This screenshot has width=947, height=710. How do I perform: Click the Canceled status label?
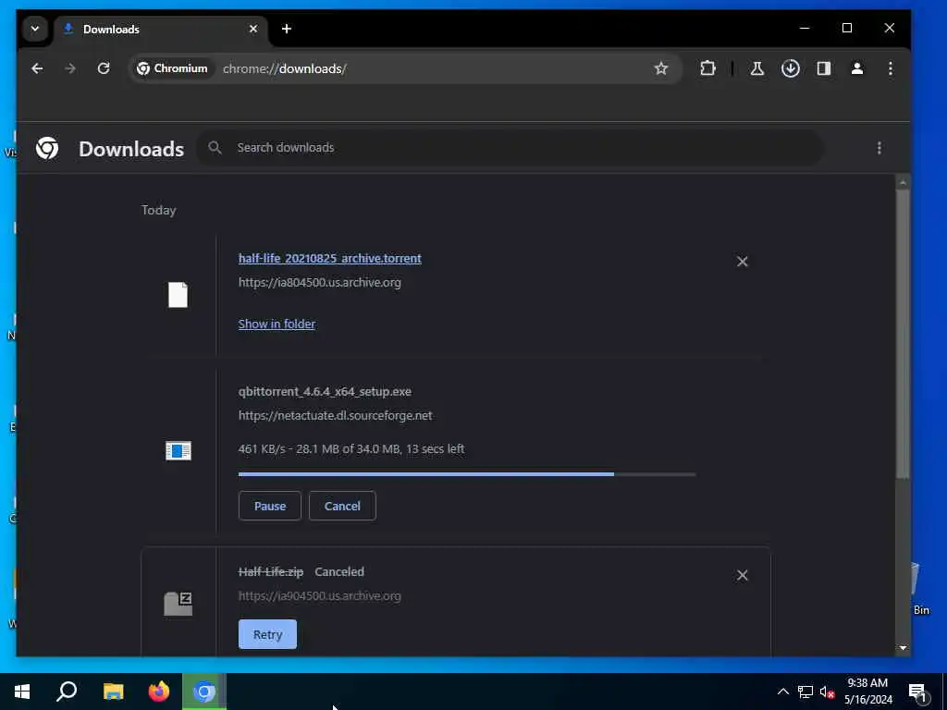[x=339, y=571]
